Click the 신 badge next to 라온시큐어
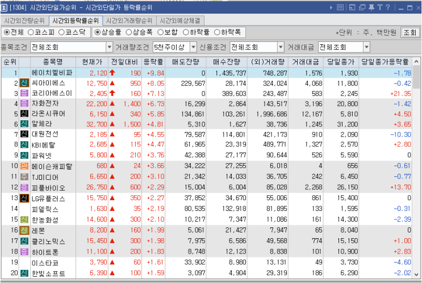Screen dimensions: 422x283 click(24, 113)
